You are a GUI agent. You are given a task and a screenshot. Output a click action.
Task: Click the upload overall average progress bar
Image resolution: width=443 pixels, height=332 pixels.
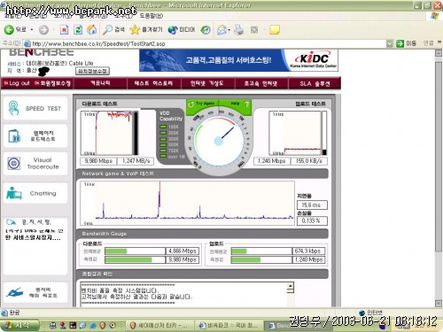point(261,251)
